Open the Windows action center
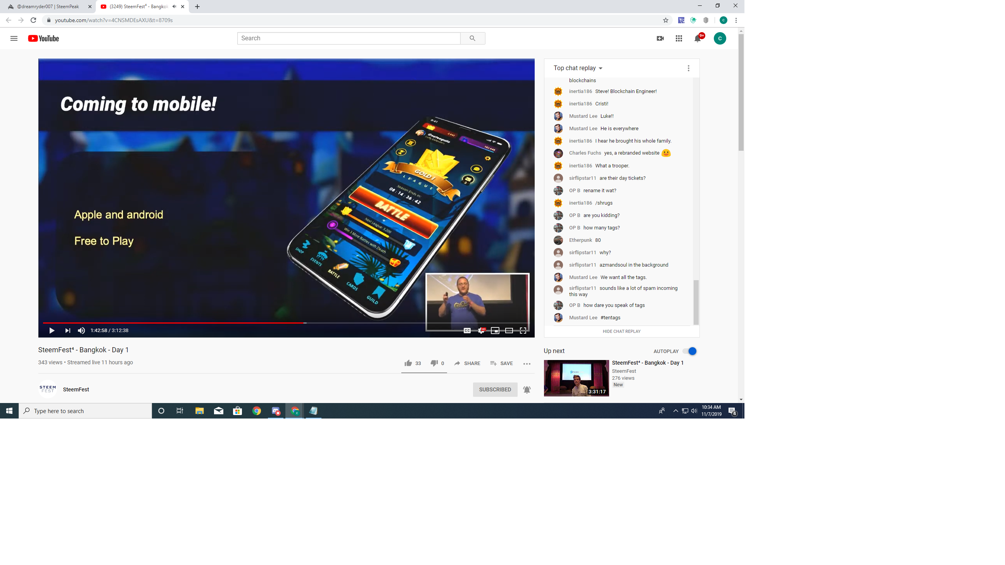 (x=732, y=411)
